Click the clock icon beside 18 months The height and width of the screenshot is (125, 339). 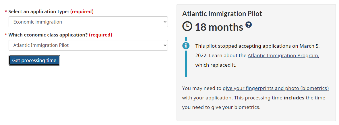[187, 27]
